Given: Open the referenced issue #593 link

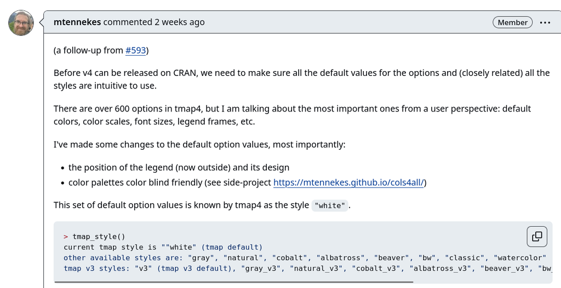Looking at the screenshot, I should [136, 50].
